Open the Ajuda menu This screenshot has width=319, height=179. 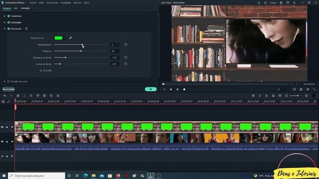[x=86, y=3]
